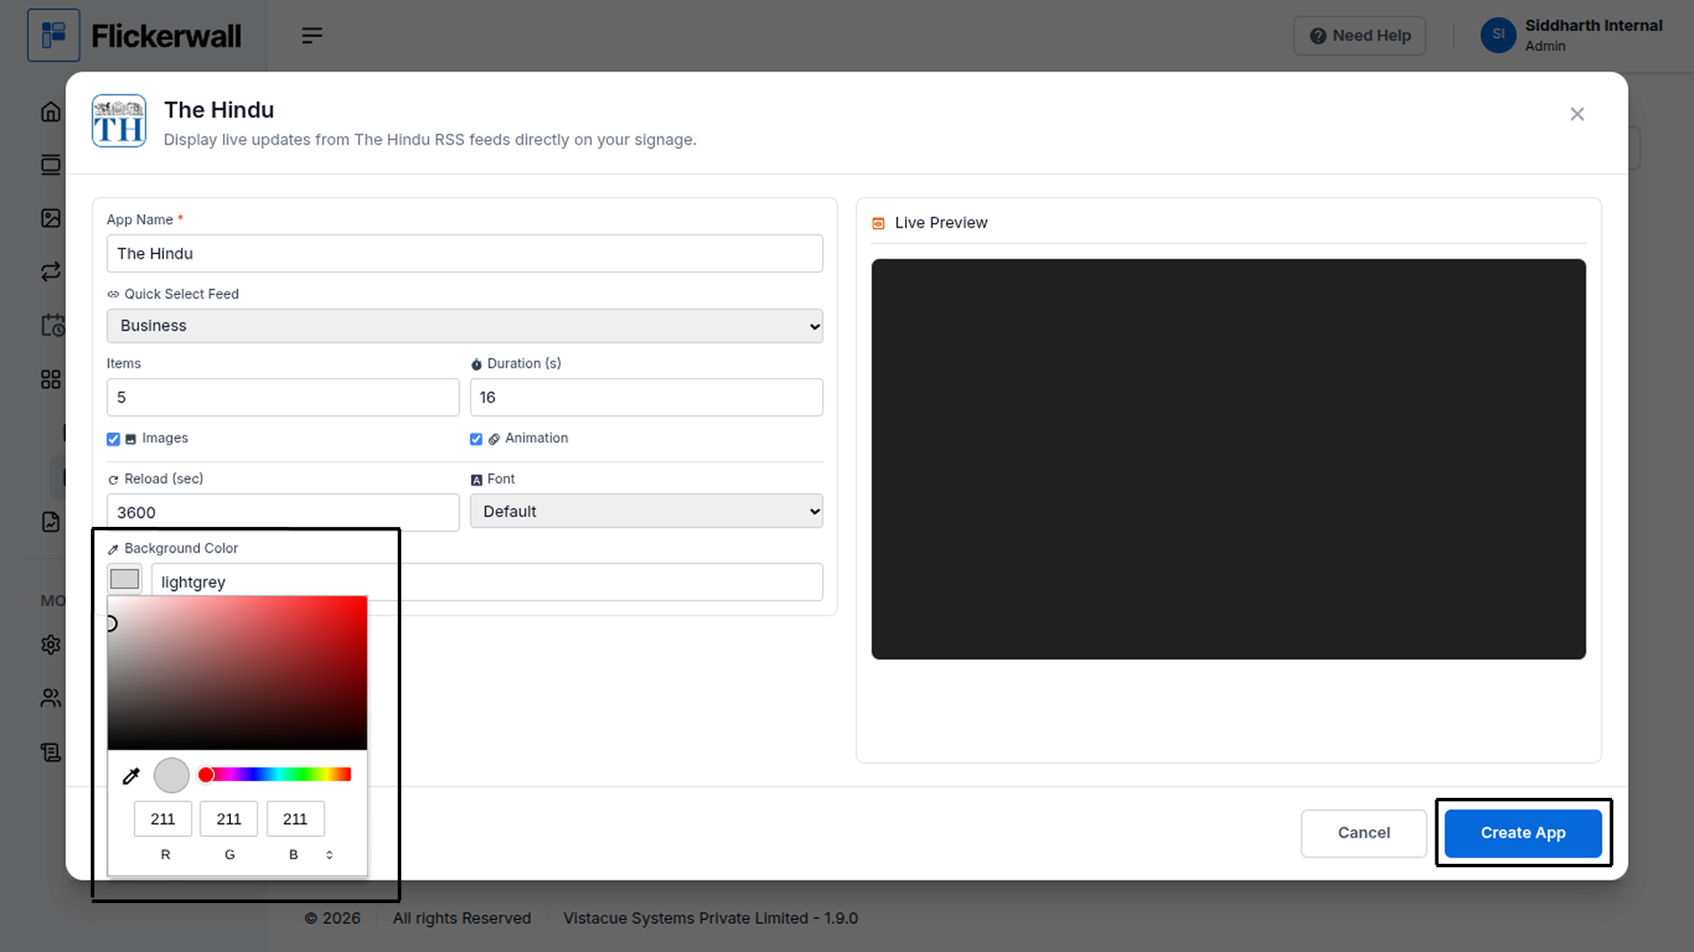Click the 'All rights Reserved' footer text
Image resolution: width=1694 pixels, height=952 pixels.
(462, 918)
